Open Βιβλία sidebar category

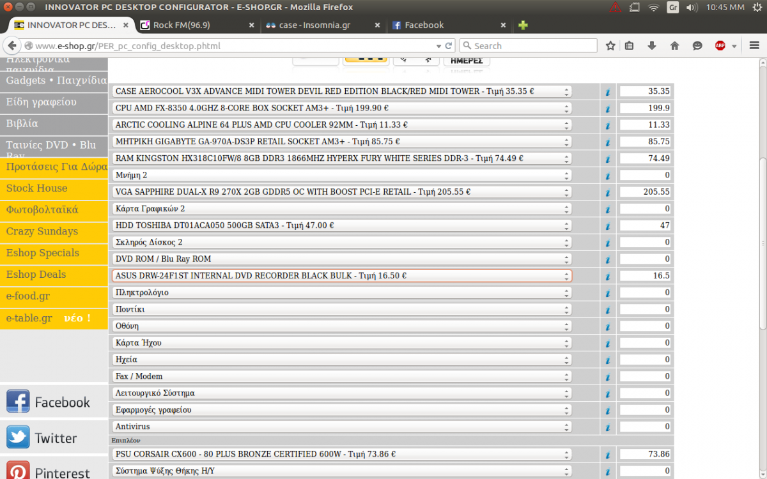pyautogui.click(x=54, y=124)
